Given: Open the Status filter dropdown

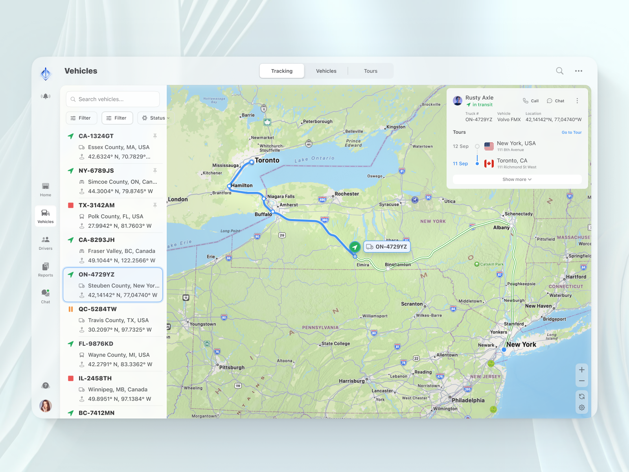Looking at the screenshot, I should 154,118.
